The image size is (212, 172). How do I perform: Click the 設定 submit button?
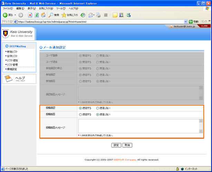pyautogui.click(x=116, y=145)
